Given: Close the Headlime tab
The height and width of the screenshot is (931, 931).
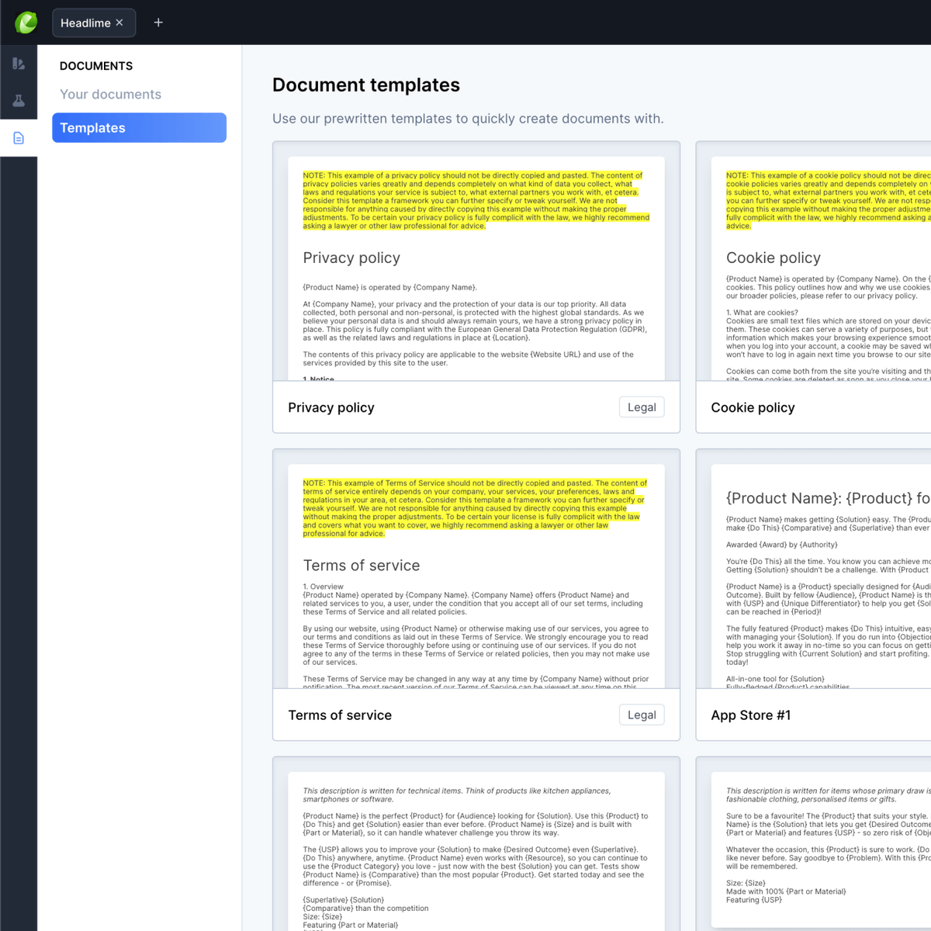Looking at the screenshot, I should (119, 22).
